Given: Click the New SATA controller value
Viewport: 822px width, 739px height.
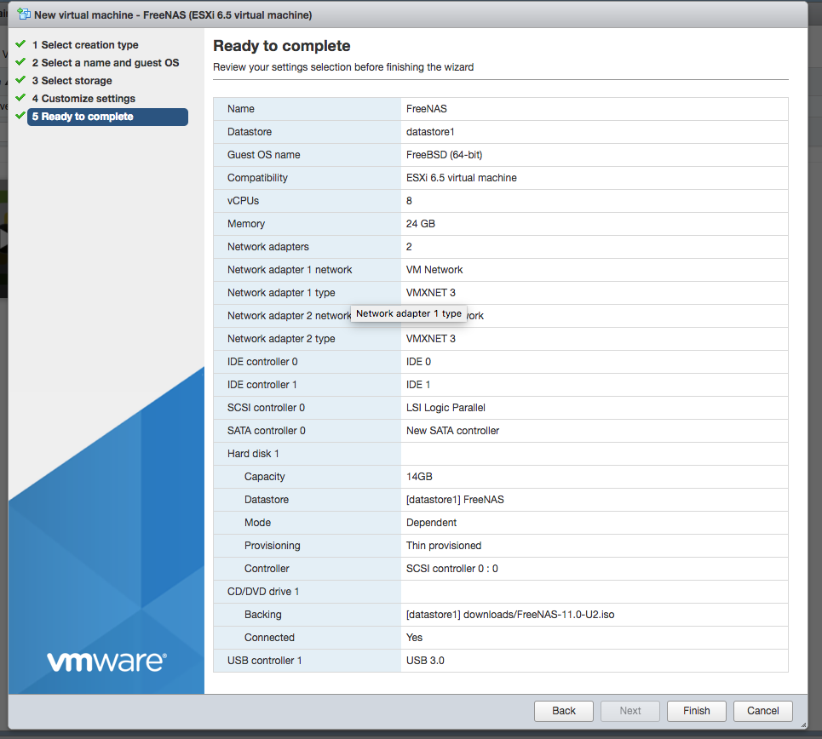Looking at the screenshot, I should point(452,431).
